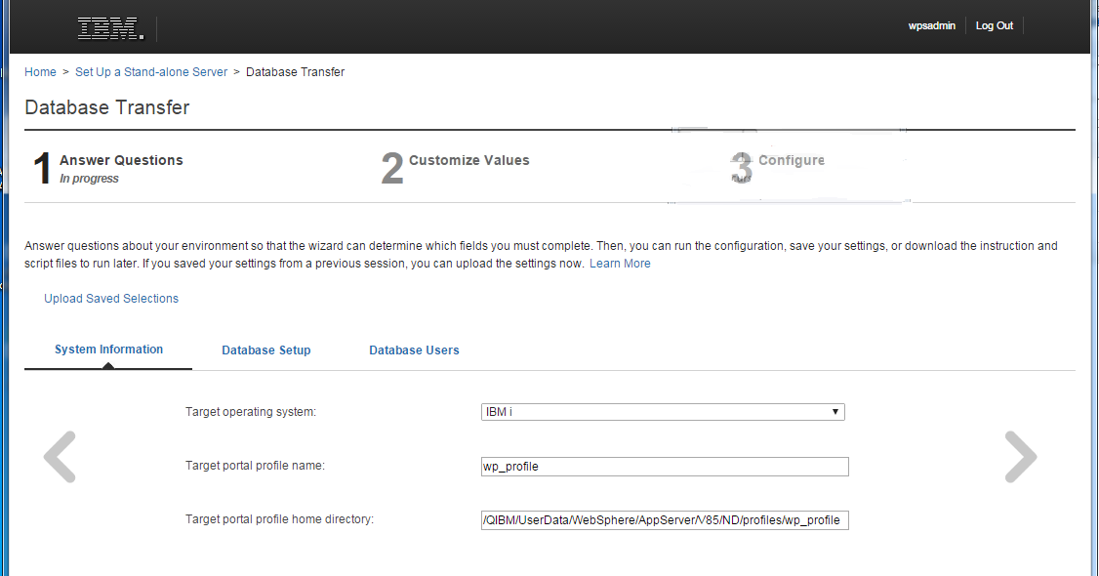Select step 3 Configure
This screenshot has width=1099, height=576.
pyautogui.click(x=791, y=161)
